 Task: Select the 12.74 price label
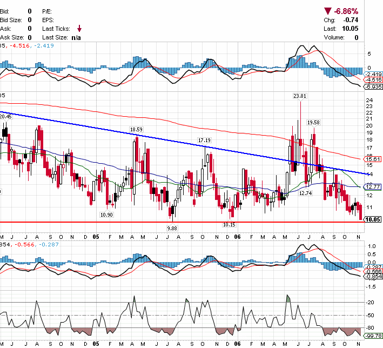(x=305, y=193)
